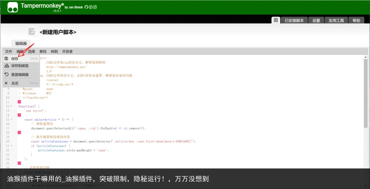This screenshot has height=189, width=370.
Task: Open the 帮助 tab
Action: click(356, 21)
